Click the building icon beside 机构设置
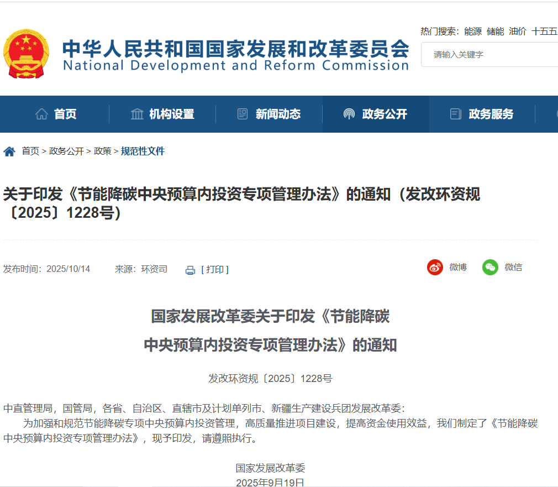Viewport: 558px width, 487px height. point(137,114)
